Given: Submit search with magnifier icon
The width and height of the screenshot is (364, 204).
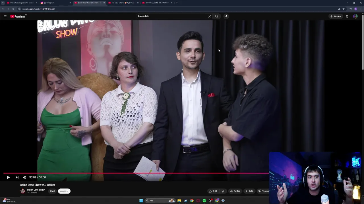Looking at the screenshot, I should (x=216, y=16).
